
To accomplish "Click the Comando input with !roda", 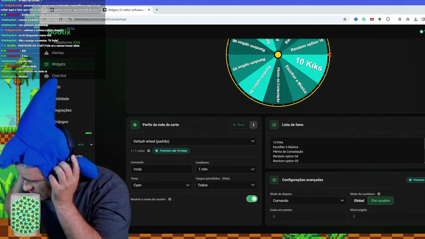I will [x=161, y=169].
